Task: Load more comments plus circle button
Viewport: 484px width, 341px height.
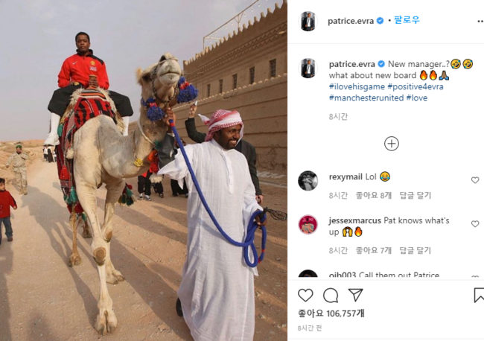Action: tap(392, 144)
